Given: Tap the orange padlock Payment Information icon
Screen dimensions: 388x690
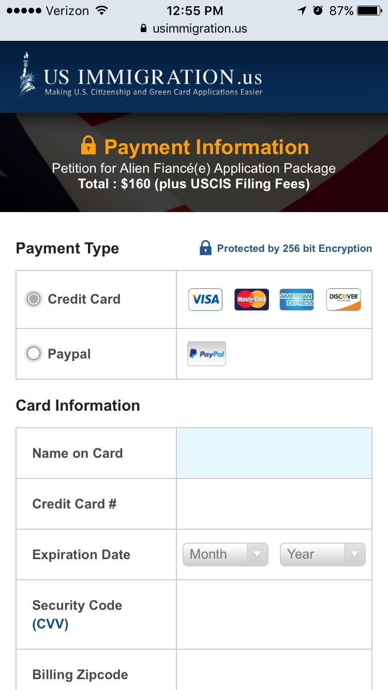Looking at the screenshot, I should coord(88,145).
